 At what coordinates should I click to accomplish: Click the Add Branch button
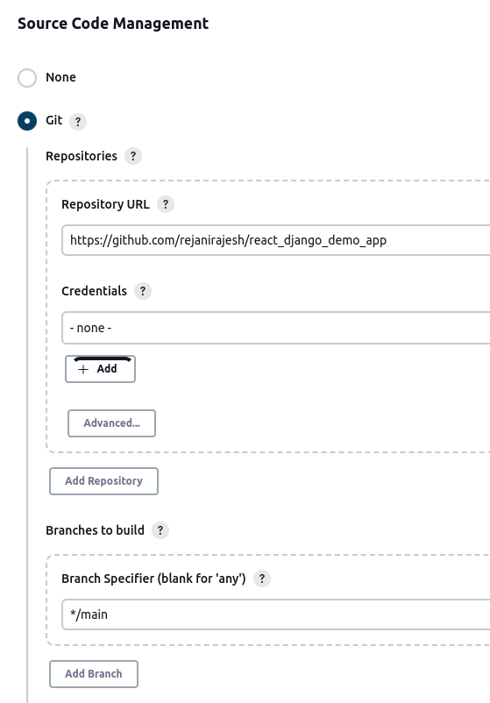click(x=94, y=674)
